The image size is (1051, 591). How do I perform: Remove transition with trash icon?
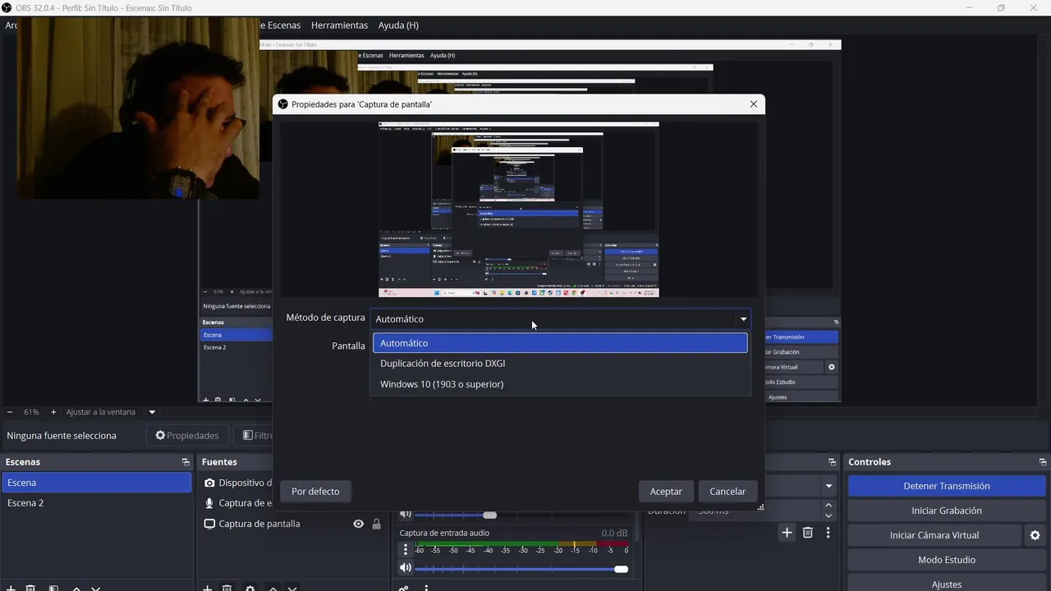(x=808, y=533)
